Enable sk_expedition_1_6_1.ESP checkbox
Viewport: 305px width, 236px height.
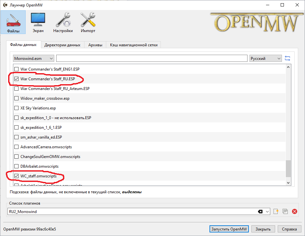point(17,128)
